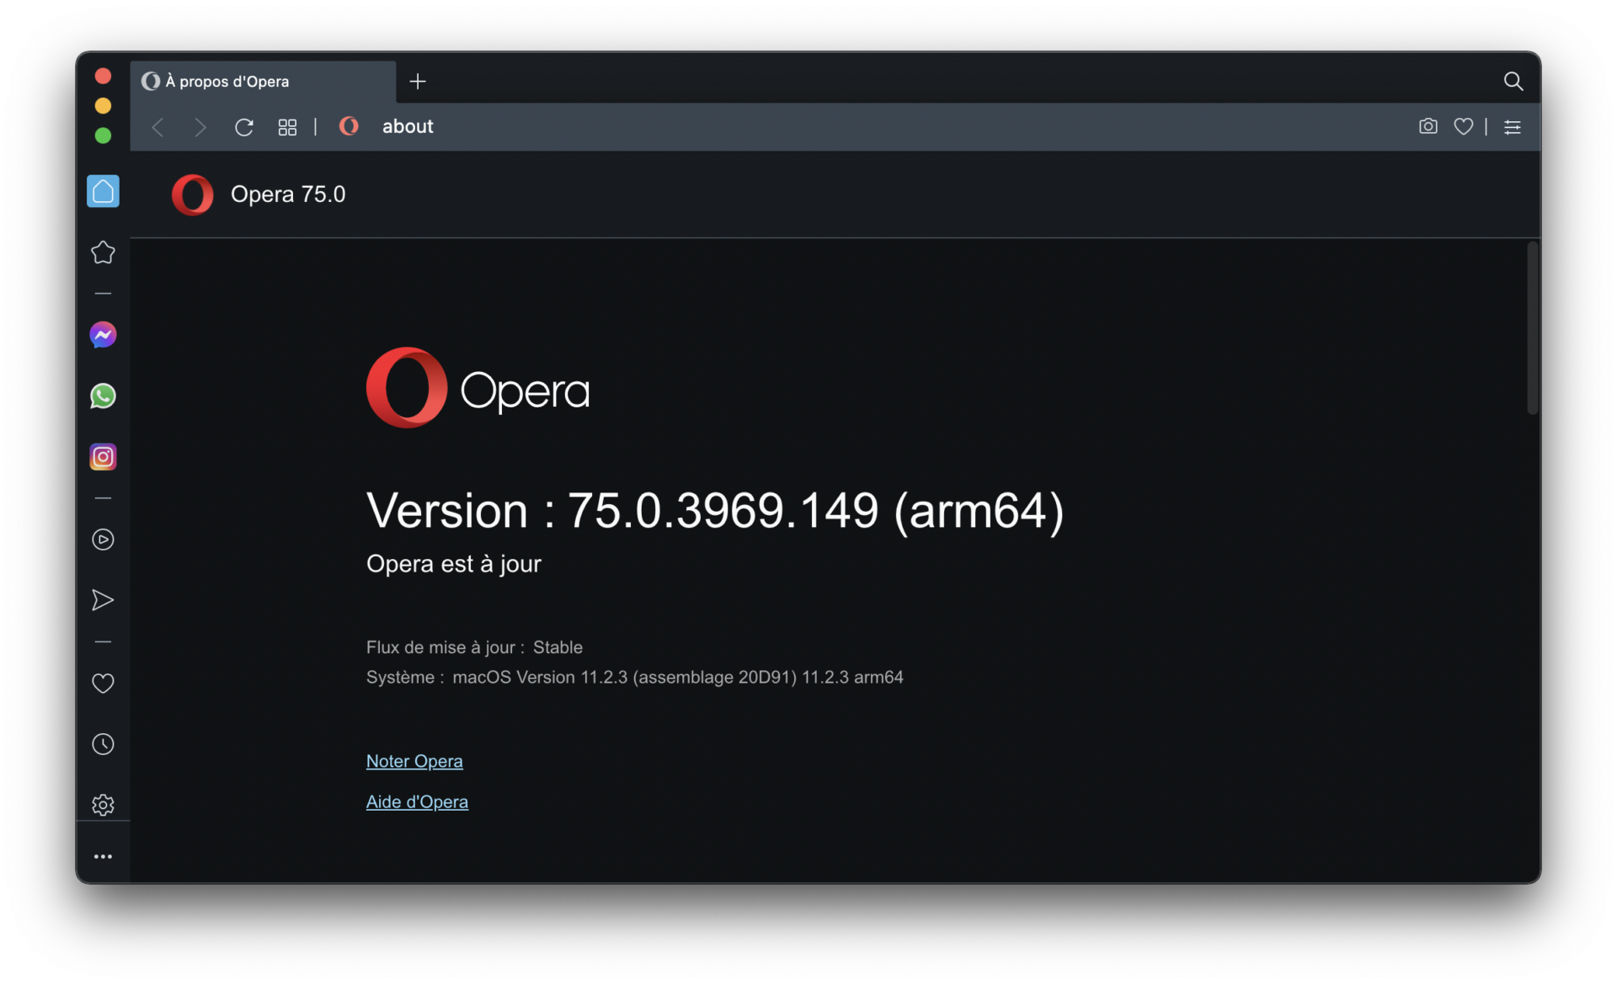
Task: Click the 'about' address field
Action: tap(408, 126)
